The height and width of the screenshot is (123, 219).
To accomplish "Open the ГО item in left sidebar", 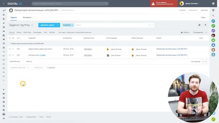I will click(x=4, y=52).
